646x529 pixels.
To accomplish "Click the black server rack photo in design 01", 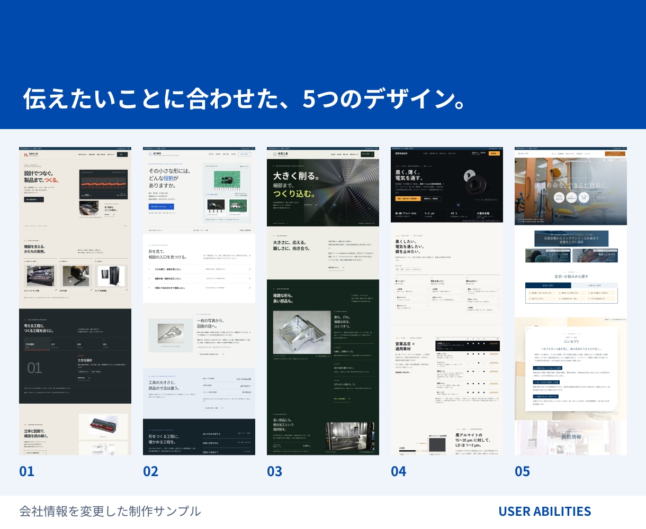I will tap(111, 277).
